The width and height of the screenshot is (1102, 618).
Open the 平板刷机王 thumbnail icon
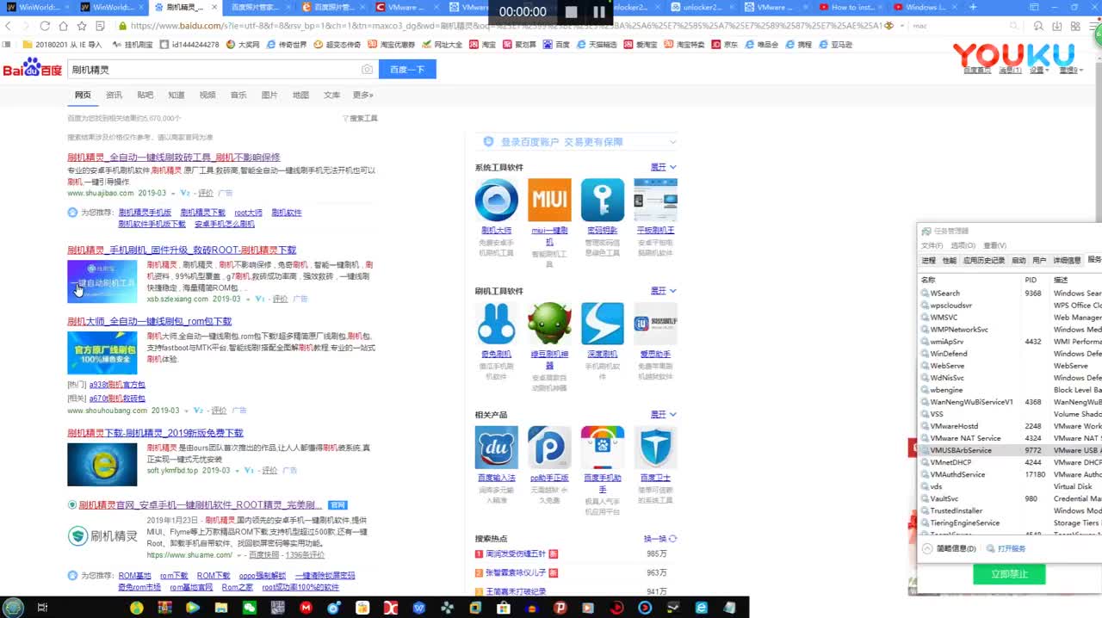655,200
